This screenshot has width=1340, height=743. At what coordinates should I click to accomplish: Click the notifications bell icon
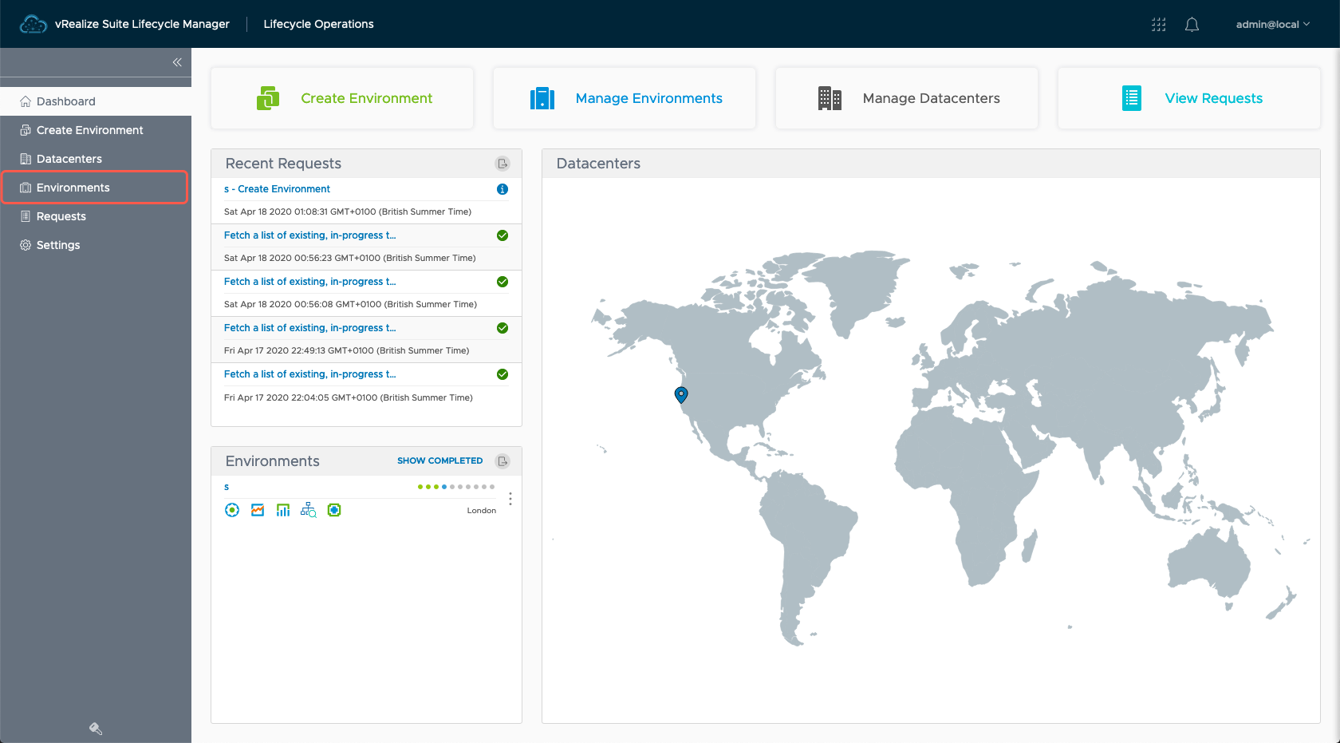1192,25
